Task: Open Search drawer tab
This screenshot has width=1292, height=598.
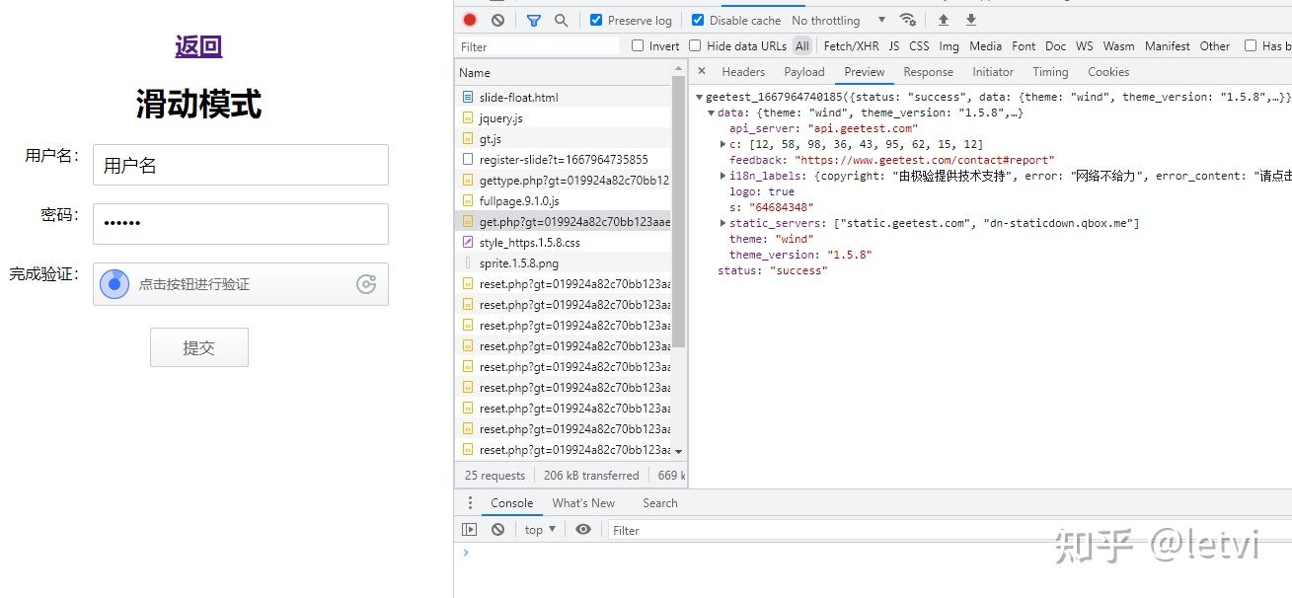Action: pyautogui.click(x=660, y=502)
